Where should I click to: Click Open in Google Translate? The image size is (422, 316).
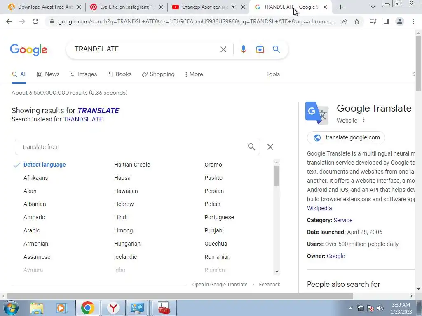point(220,285)
